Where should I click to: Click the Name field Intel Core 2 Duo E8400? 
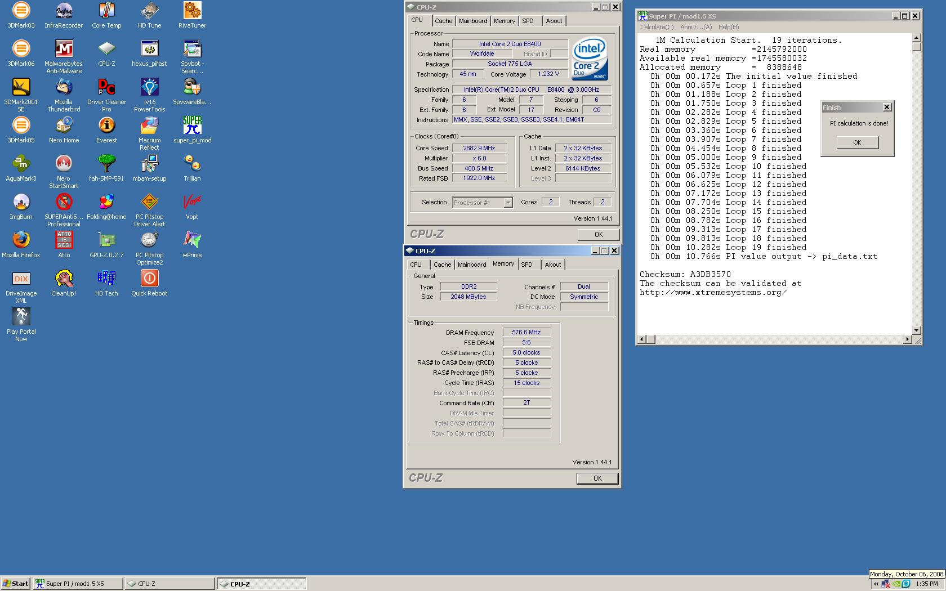[x=510, y=44]
